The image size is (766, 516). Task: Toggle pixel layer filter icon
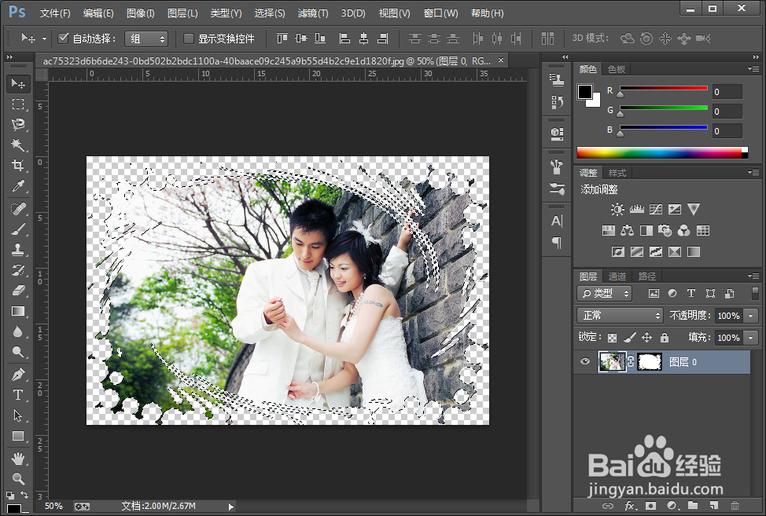click(654, 293)
